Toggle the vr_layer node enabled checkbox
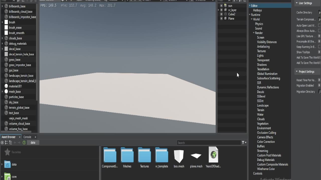Viewport: 321px width, 180px height. 221,10
